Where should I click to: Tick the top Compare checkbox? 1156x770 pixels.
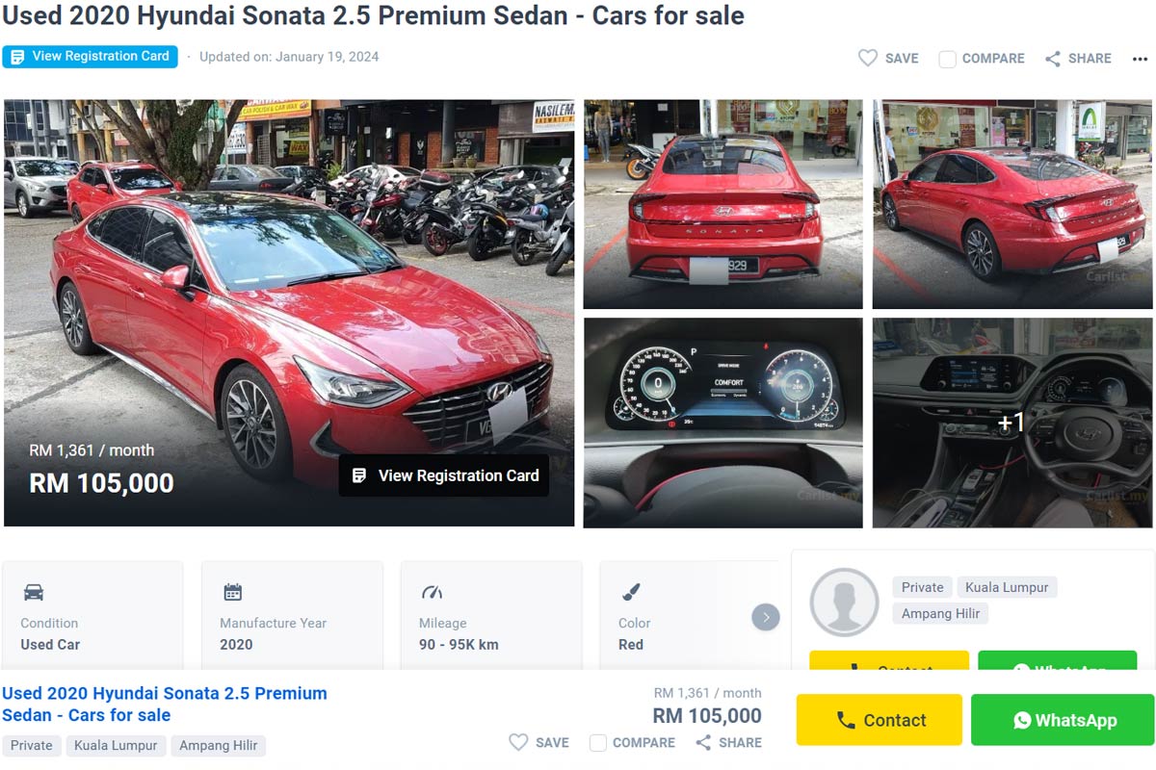point(948,59)
